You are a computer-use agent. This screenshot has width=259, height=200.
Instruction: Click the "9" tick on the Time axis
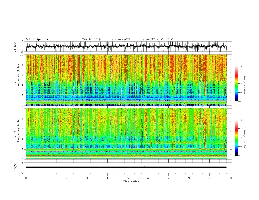(209, 178)
